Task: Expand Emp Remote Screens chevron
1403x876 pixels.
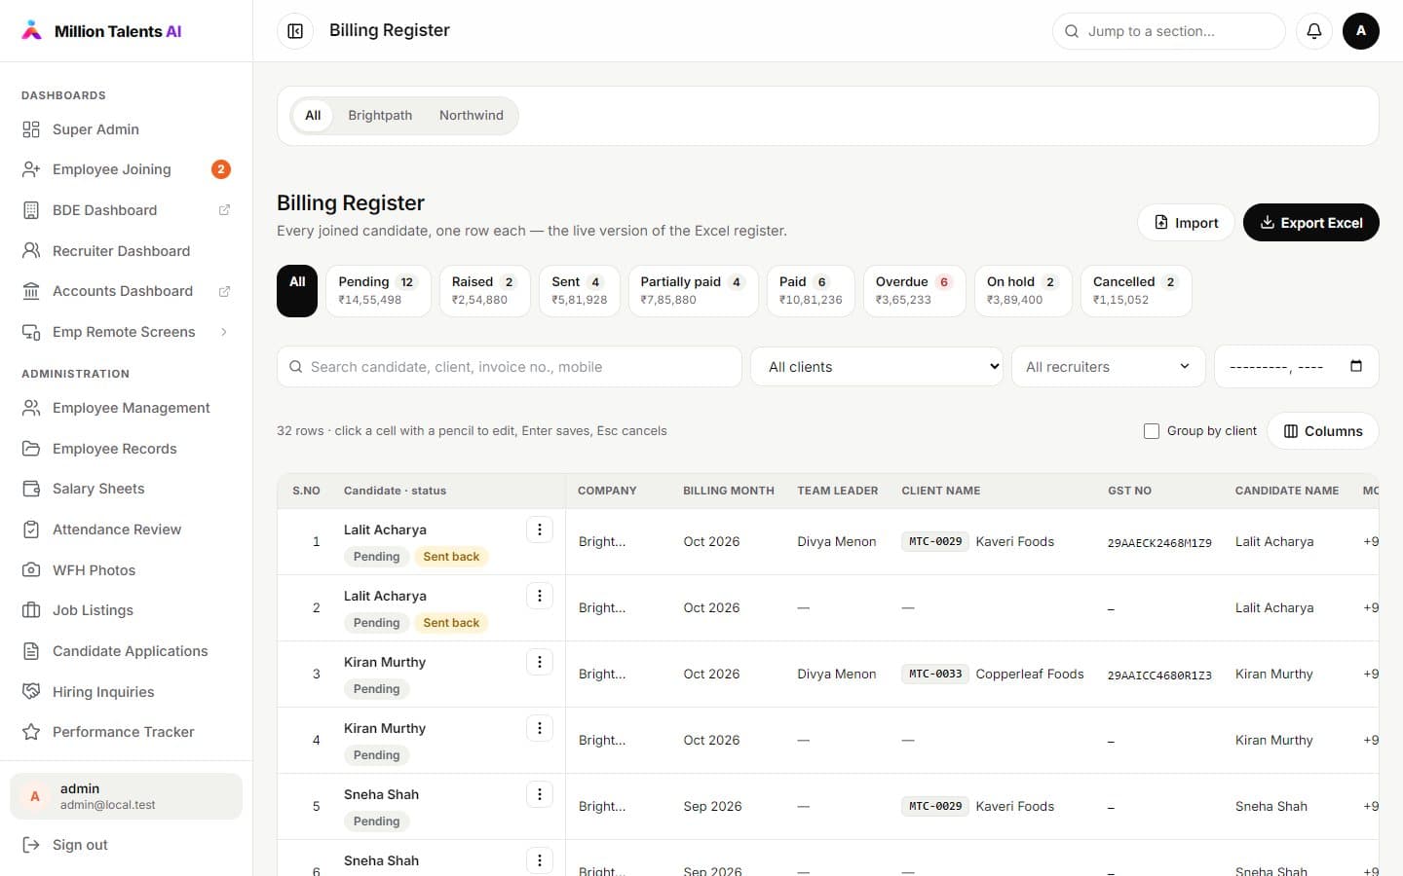Action: click(x=224, y=332)
